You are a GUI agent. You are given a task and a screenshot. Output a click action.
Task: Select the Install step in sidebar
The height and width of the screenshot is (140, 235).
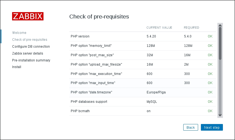[17, 67]
